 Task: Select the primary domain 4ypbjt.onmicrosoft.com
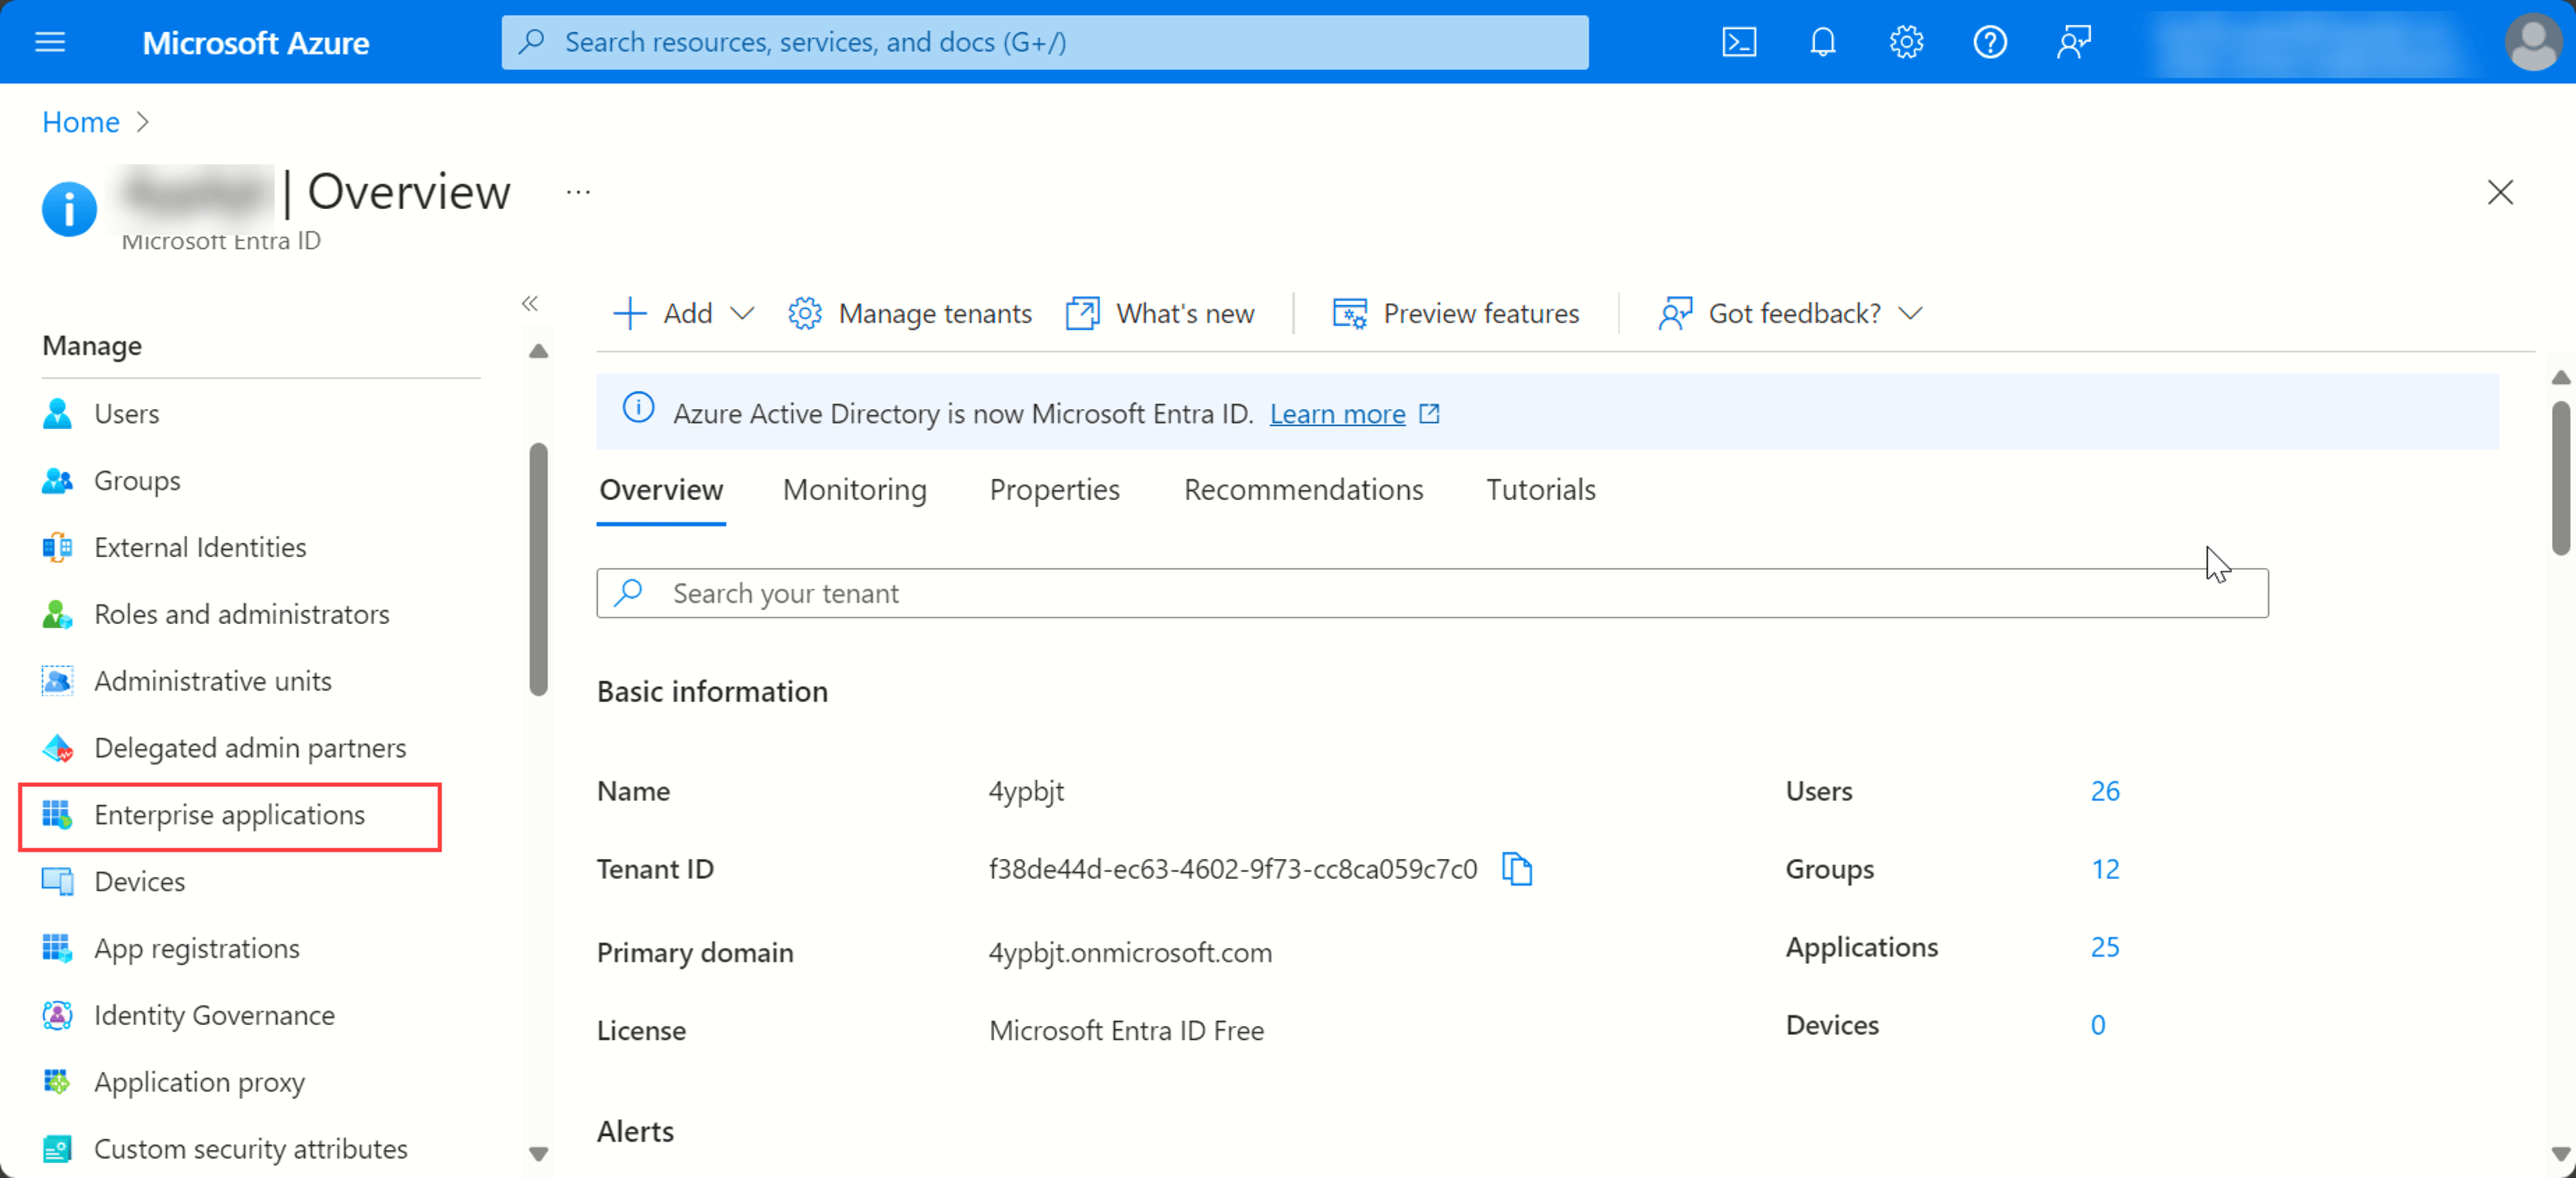tap(1130, 952)
